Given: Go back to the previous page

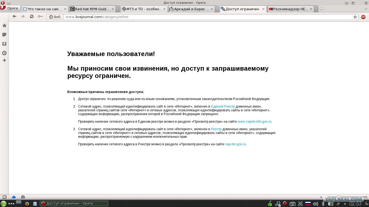Looking at the screenshot, I should (15, 16).
